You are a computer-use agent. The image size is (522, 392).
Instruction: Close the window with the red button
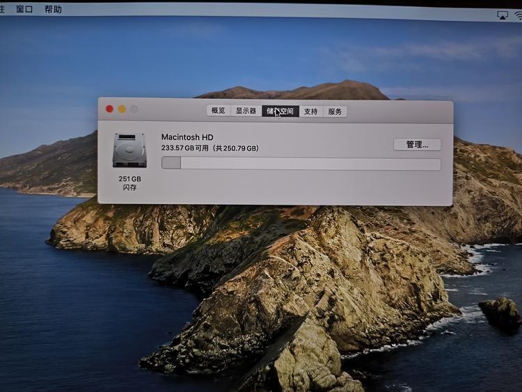point(109,109)
